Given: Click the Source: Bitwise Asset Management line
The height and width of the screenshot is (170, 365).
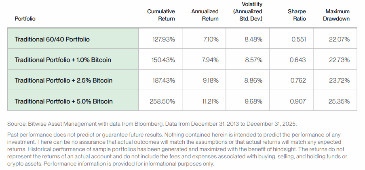Looking at the screenshot, I should coord(152,123).
